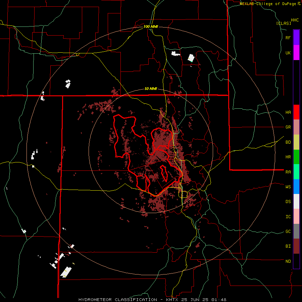Click the HR legend label

point(288,157)
